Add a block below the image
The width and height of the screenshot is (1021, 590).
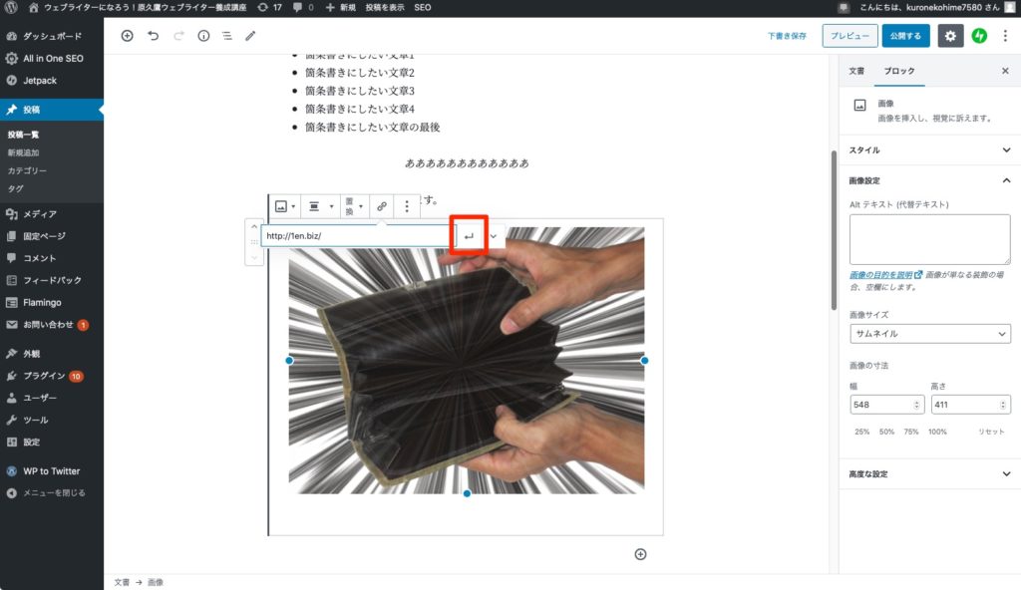coord(641,554)
